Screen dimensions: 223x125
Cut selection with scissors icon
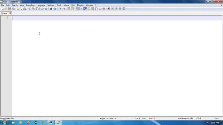(30, 9)
